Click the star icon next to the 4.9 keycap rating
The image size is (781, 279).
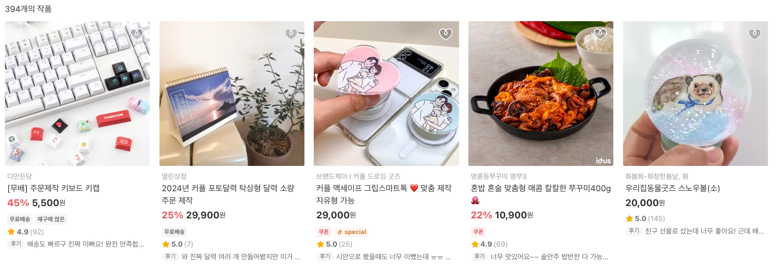click(11, 232)
